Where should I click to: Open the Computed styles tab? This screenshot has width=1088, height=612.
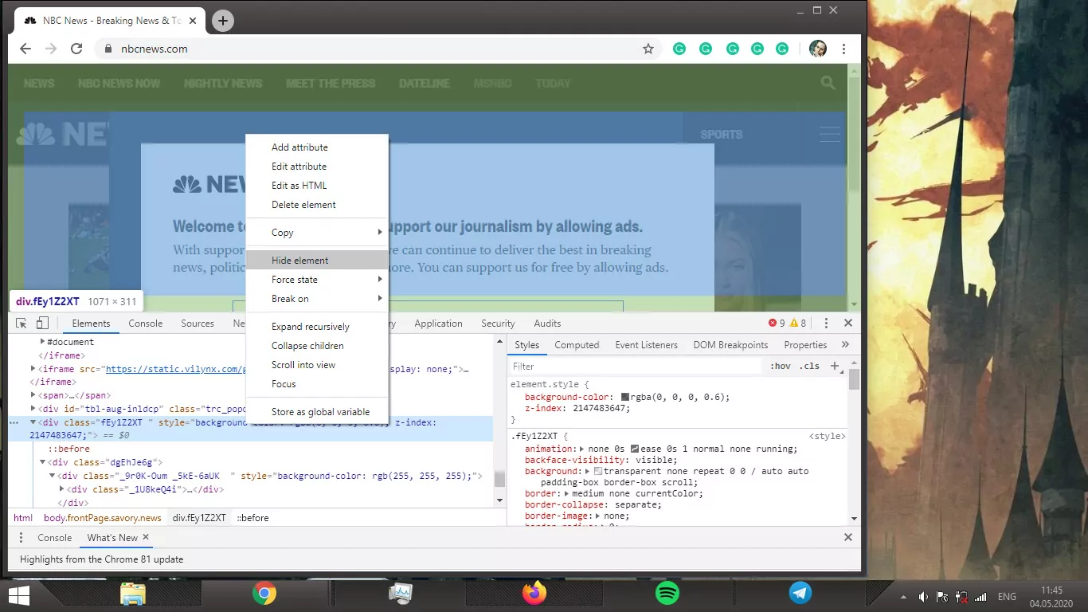click(x=577, y=345)
